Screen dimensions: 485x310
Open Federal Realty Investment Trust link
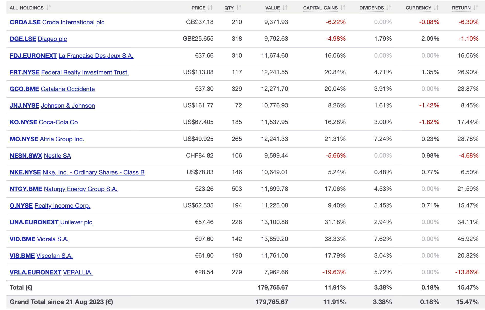pos(85,72)
